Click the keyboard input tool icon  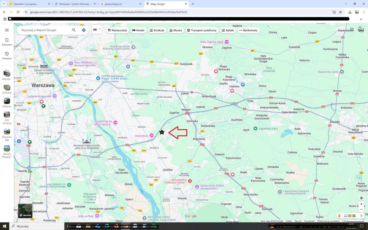click(x=95, y=30)
